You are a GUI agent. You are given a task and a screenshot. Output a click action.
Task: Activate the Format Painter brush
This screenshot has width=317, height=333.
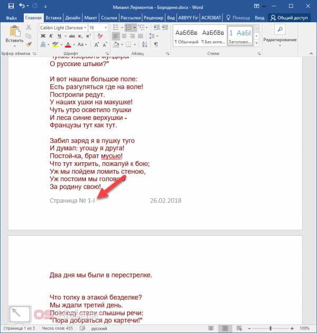click(29, 44)
